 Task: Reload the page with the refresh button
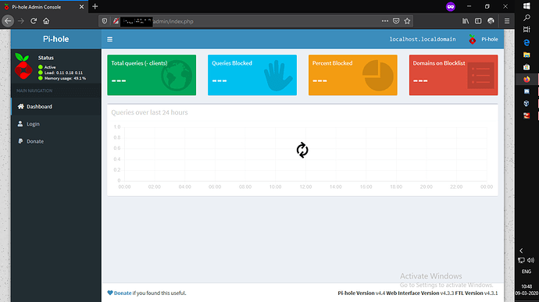34,21
